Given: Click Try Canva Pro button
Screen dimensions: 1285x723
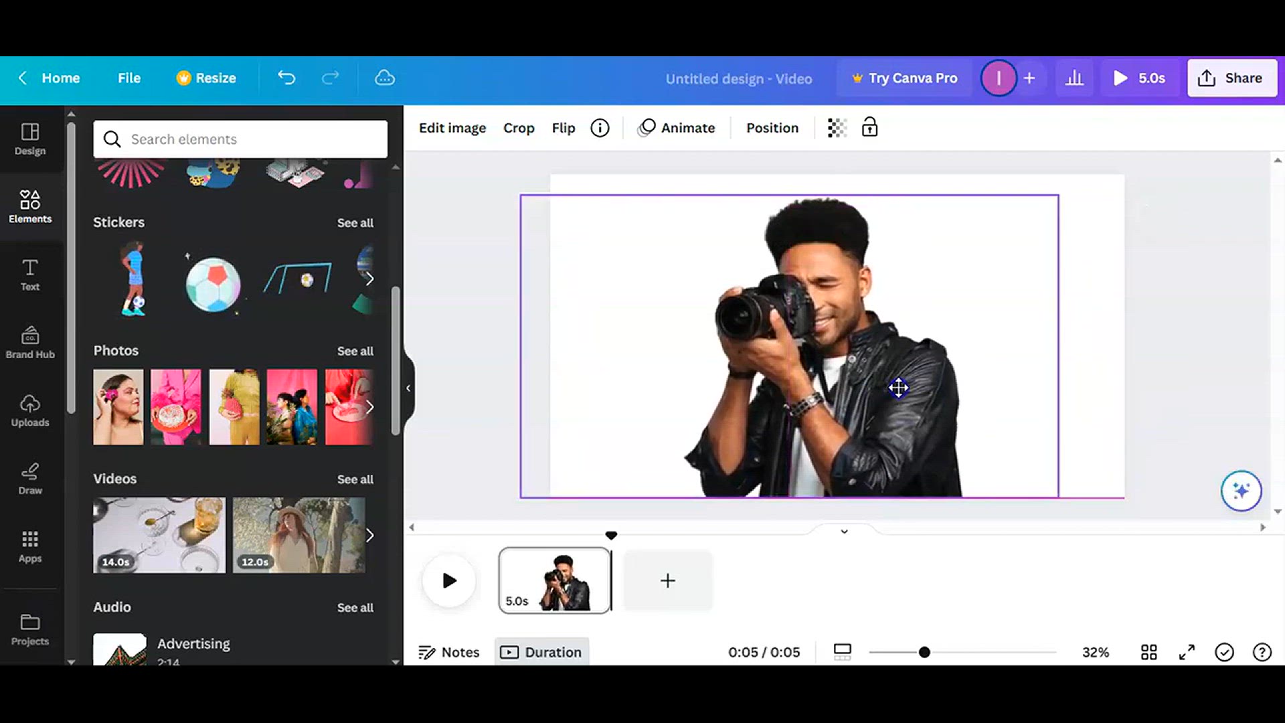Looking at the screenshot, I should click(904, 78).
